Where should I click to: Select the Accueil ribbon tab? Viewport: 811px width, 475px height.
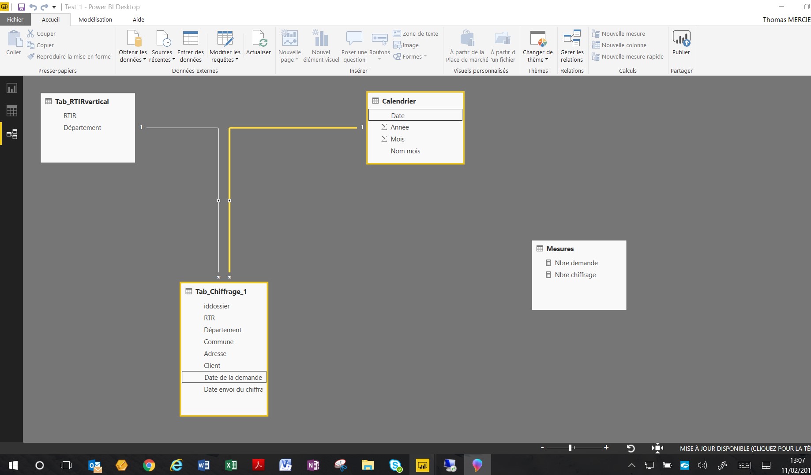[51, 19]
